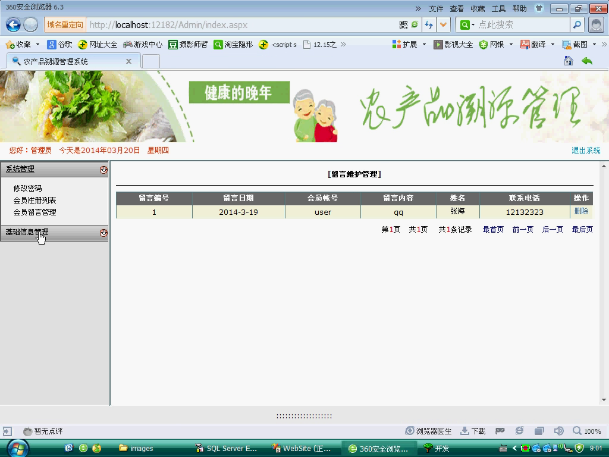609x457 pixels.
Task: Go to 最首页 first page
Action: click(x=493, y=229)
